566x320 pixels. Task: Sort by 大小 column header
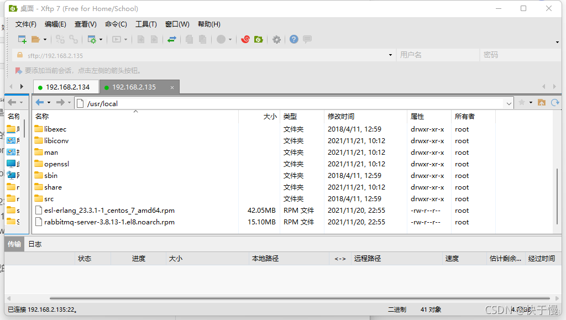(259, 116)
